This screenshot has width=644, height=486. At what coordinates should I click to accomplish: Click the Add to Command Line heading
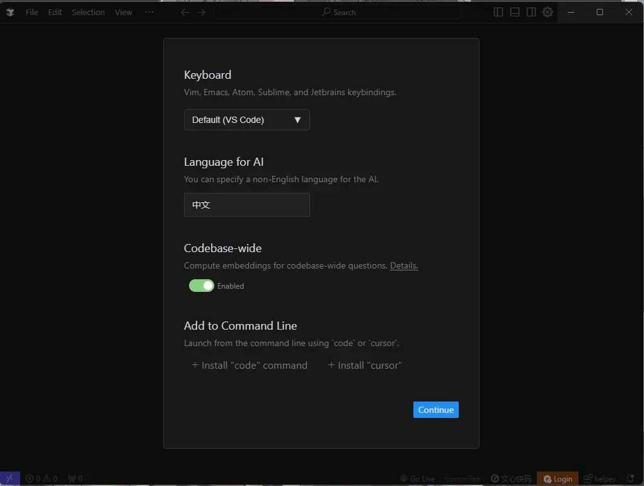coord(240,326)
